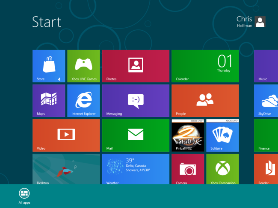Switch to the Desktop tile
Viewport: 278px width, 208px height.
(x=66, y=169)
